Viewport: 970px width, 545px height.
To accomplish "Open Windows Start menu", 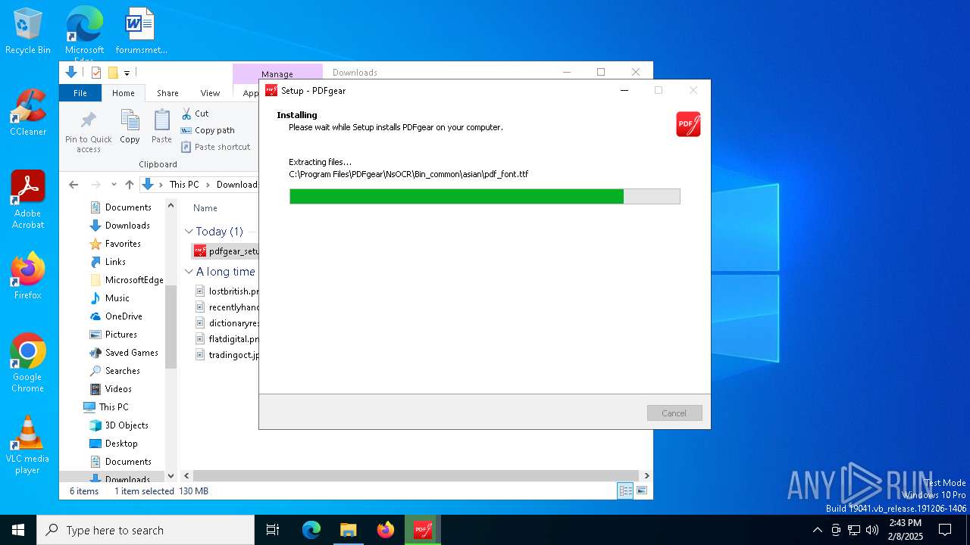I will pyautogui.click(x=18, y=530).
